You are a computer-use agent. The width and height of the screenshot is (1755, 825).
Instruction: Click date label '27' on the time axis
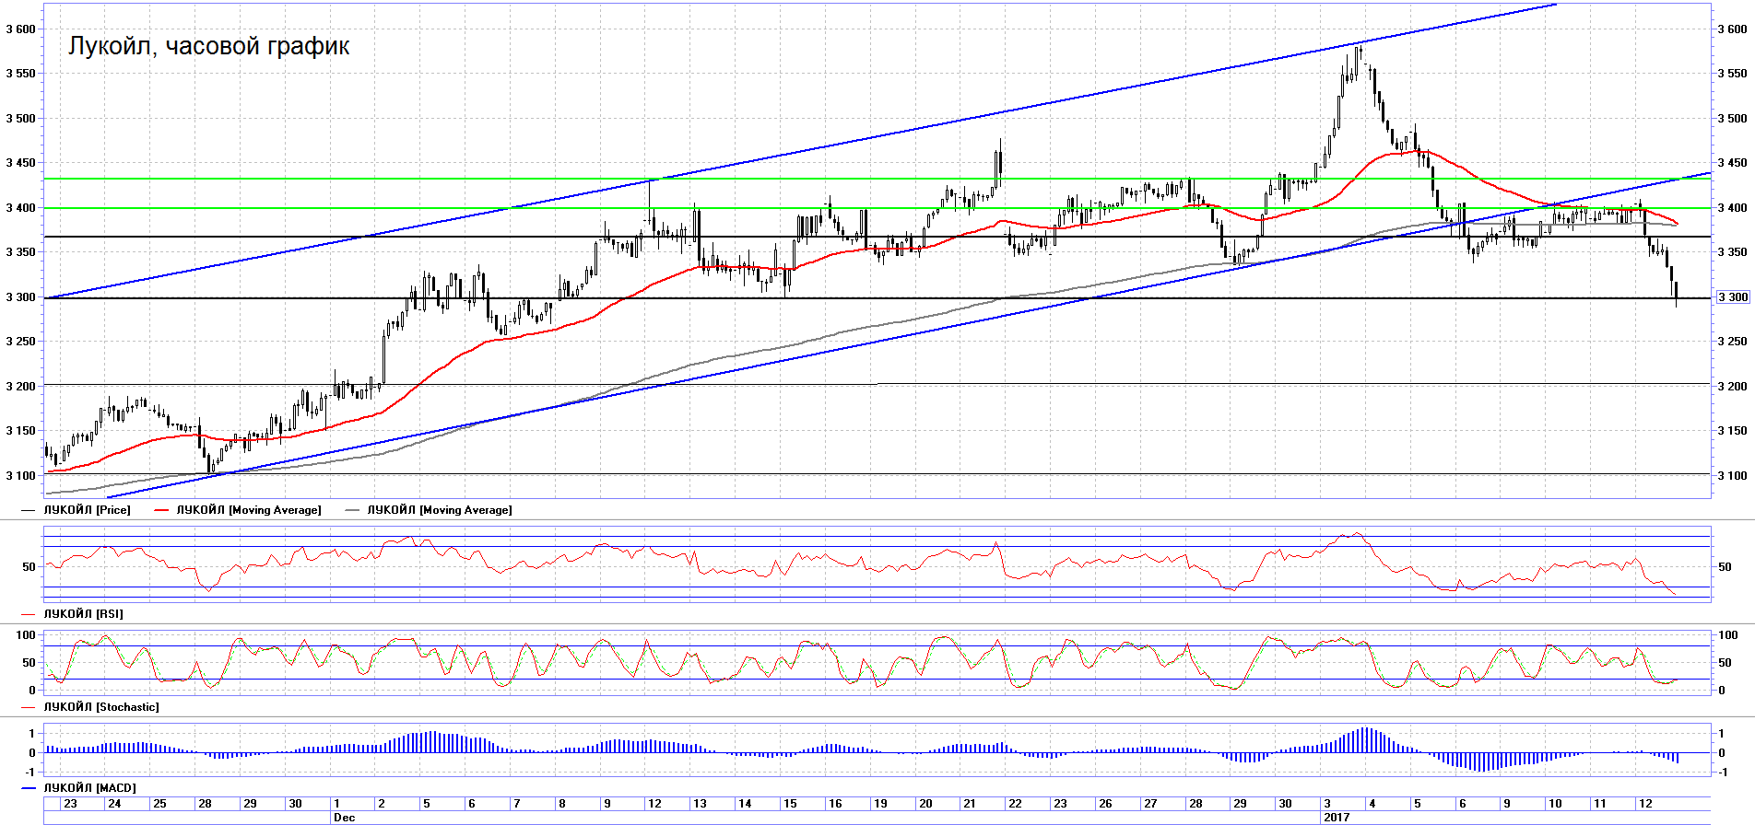(1150, 804)
